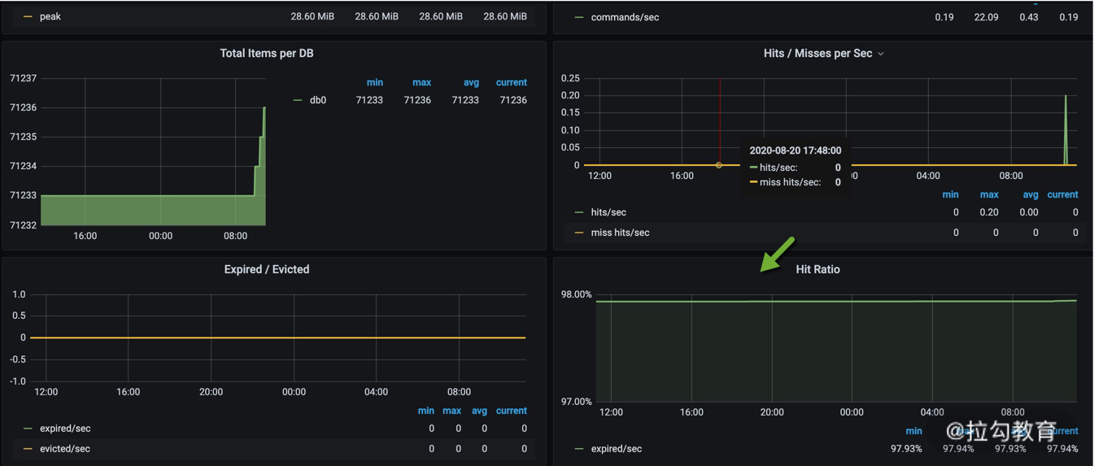Sort Total Items per DB legend by max
The height and width of the screenshot is (466, 1094).
click(421, 82)
